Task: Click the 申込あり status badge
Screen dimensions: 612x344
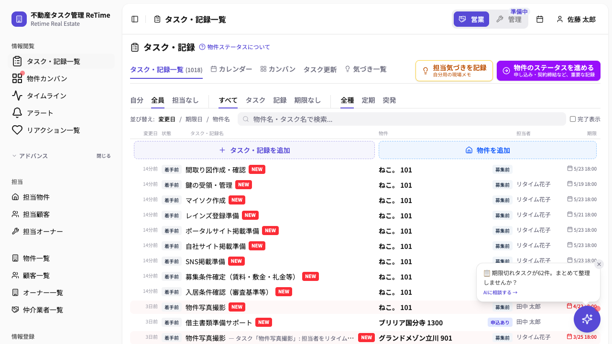Action: point(500,322)
